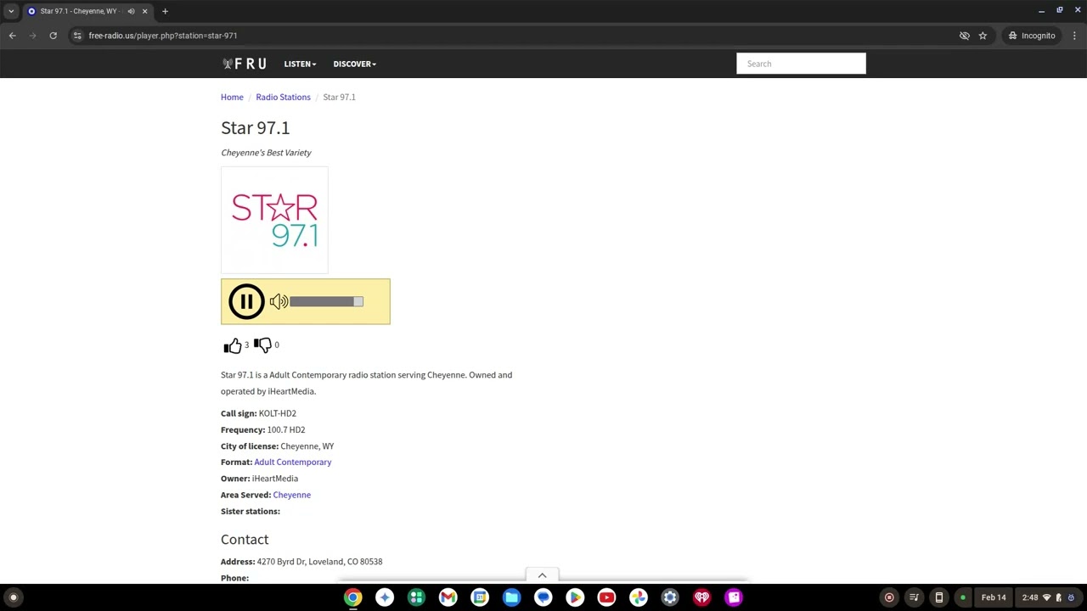
Task: Give the station a thumbs up
Action: click(x=233, y=345)
